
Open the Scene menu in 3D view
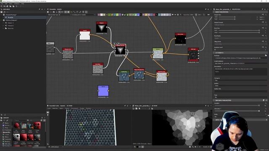coord(49,108)
